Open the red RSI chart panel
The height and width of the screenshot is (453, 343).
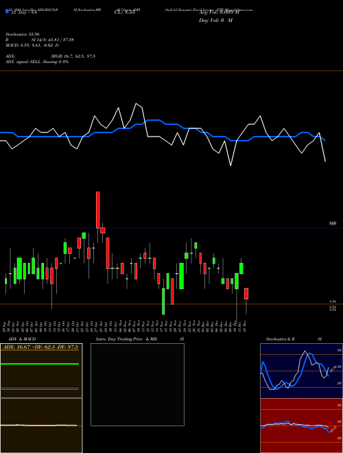click(x=301, y=426)
